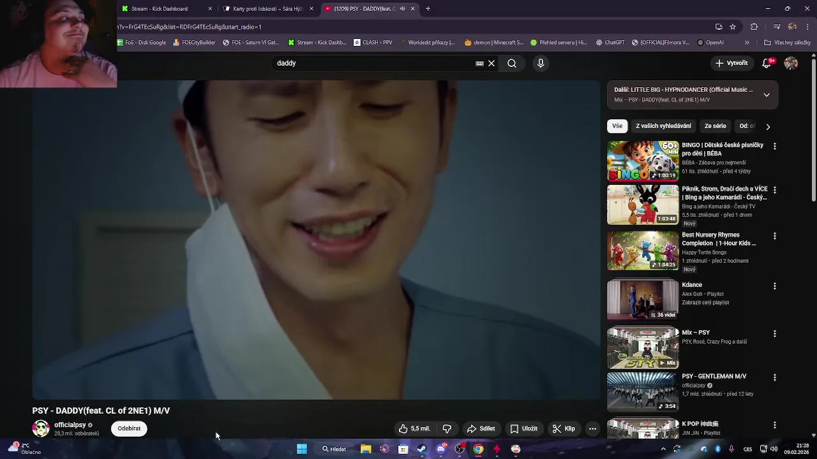Open options for Mix – PSY
The width and height of the screenshot is (817, 459).
(775, 333)
